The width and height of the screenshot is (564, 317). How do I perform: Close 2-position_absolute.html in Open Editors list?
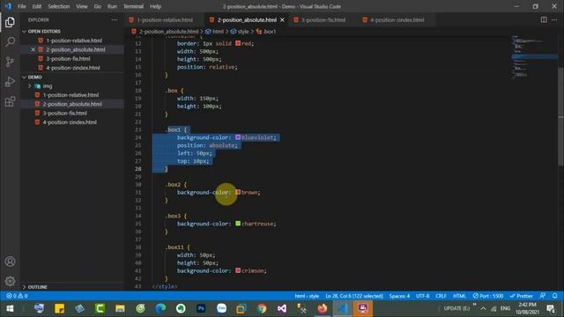[x=33, y=49]
